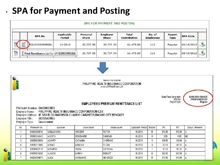Screen dimensions: 220x165
Task: Open the www.philhealth.gov.ph link
Action: [x=112, y=86]
